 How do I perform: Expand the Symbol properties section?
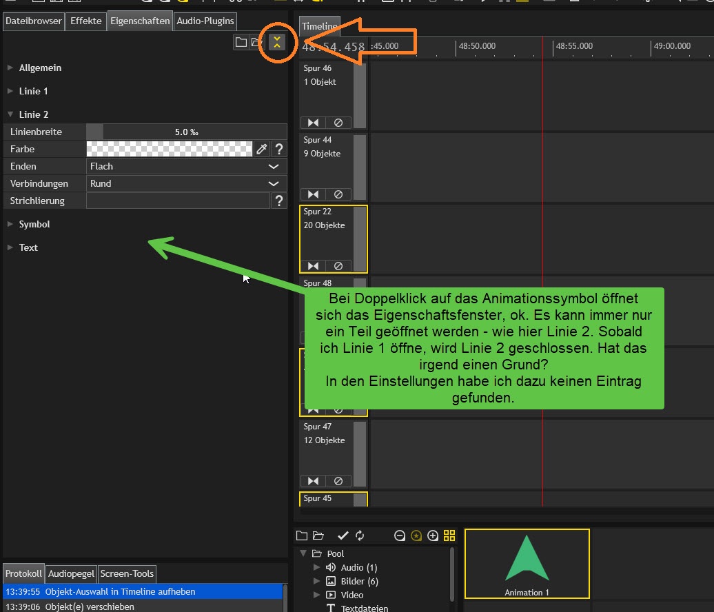(x=34, y=224)
